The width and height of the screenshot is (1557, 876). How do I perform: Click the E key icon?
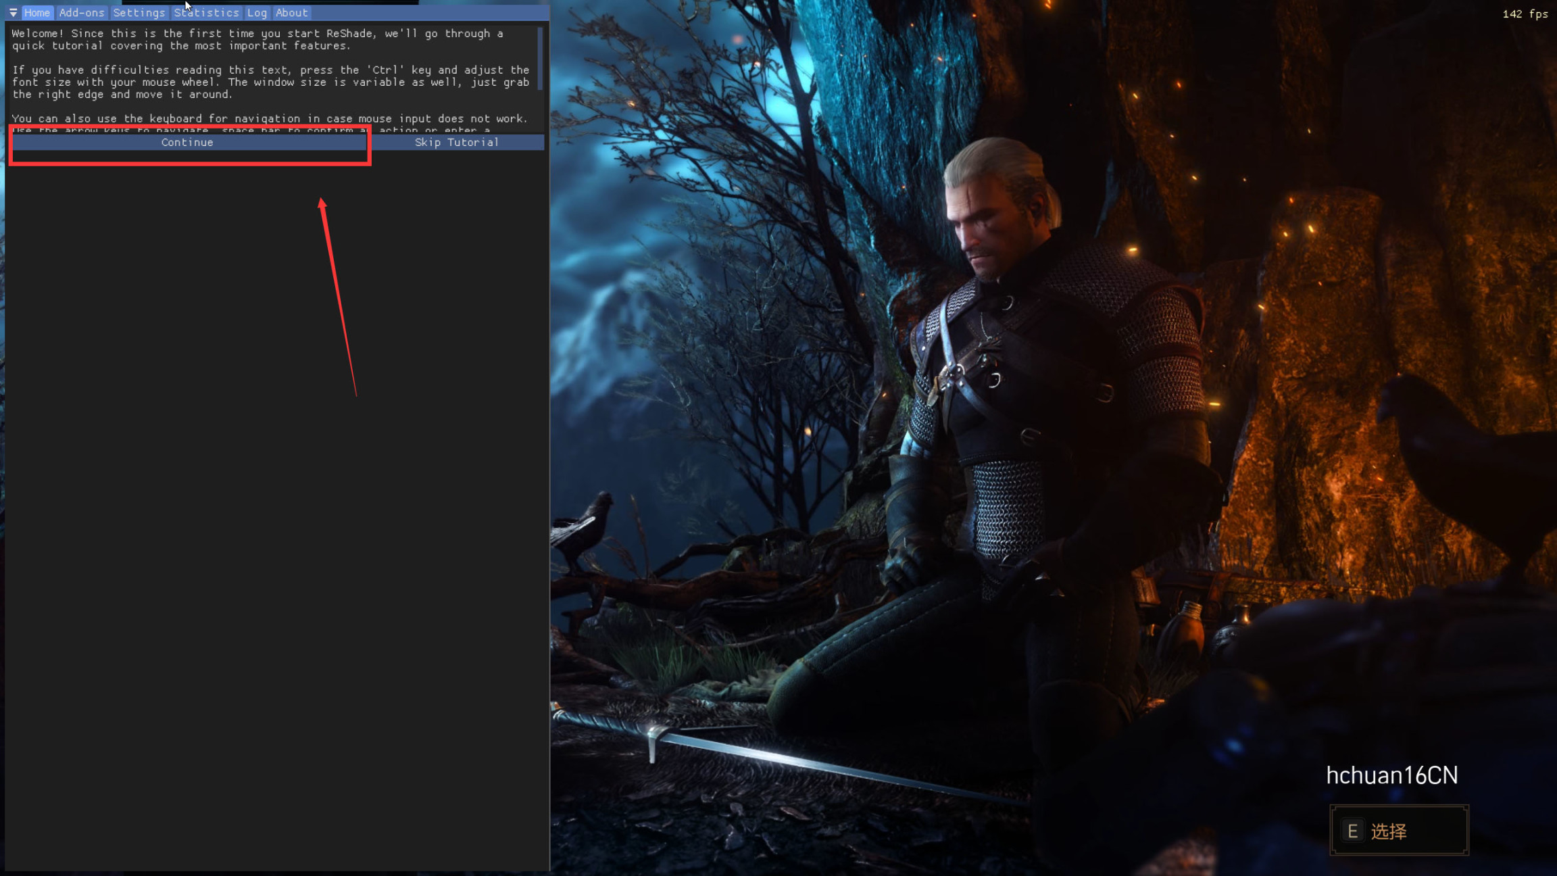[1352, 831]
